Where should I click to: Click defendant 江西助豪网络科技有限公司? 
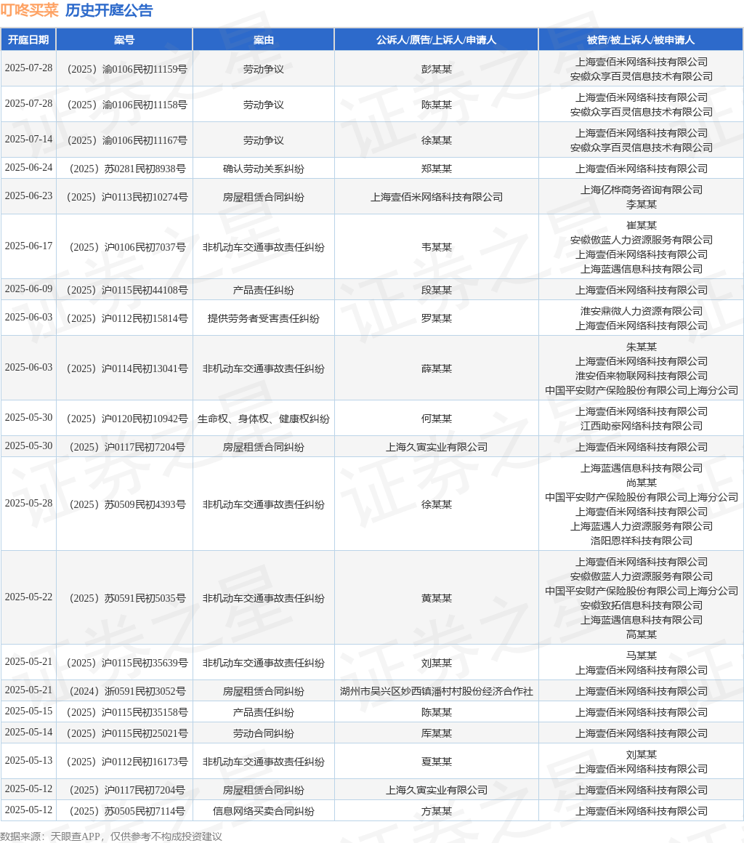642,425
